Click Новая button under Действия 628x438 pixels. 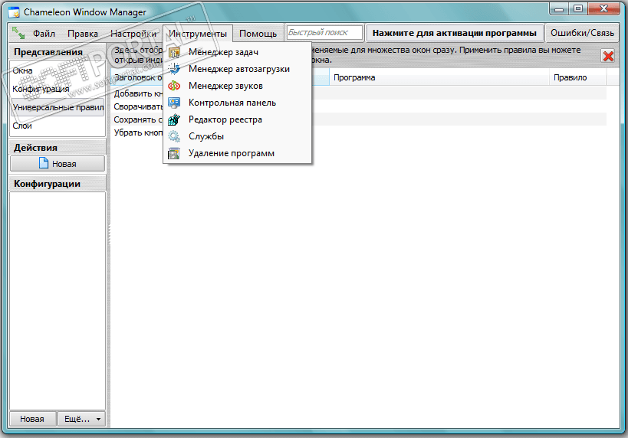58,164
